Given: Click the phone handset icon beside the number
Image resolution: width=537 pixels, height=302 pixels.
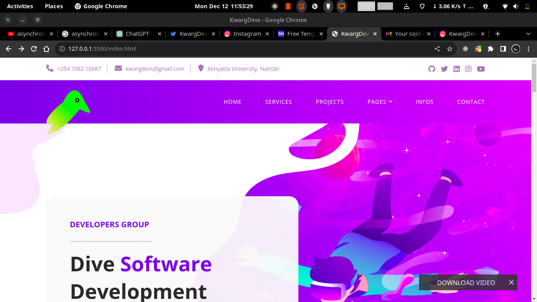Looking at the screenshot, I should 50,68.
